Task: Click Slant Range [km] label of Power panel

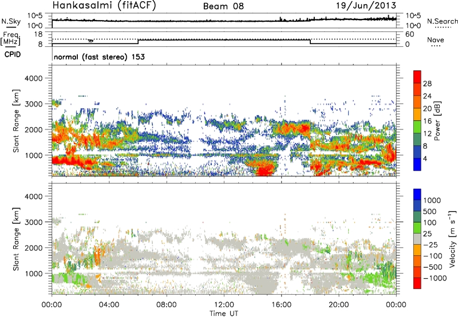Action: 16,121
